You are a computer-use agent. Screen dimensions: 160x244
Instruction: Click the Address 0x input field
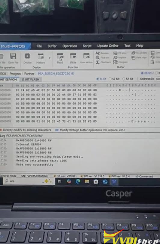(x=158, y=79)
